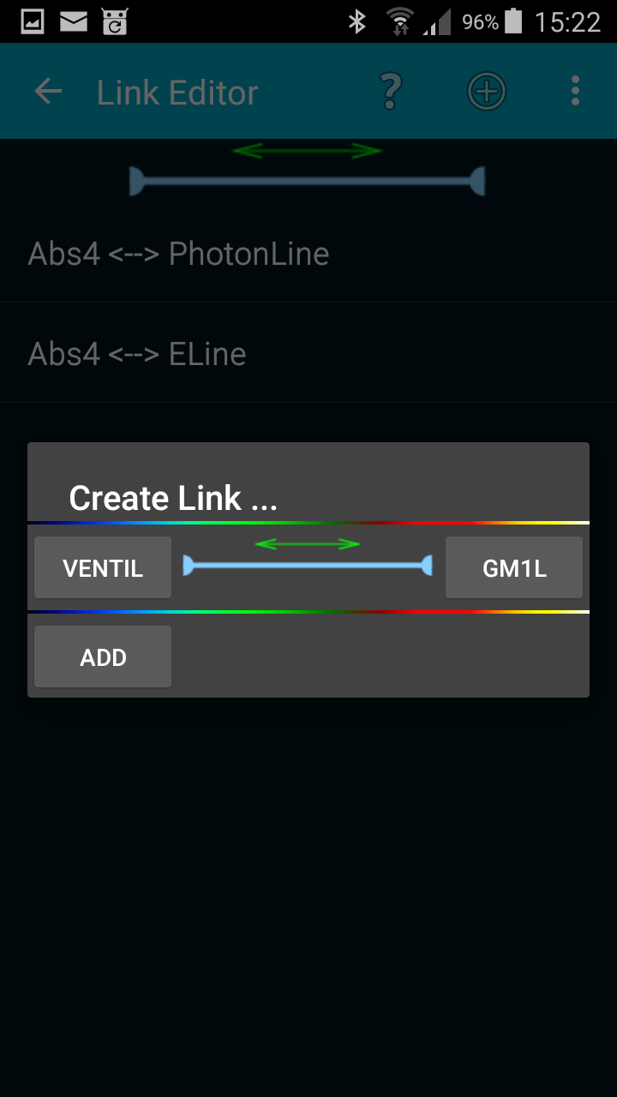Select the VENTIL source button
This screenshot has height=1097, width=617.
(103, 567)
